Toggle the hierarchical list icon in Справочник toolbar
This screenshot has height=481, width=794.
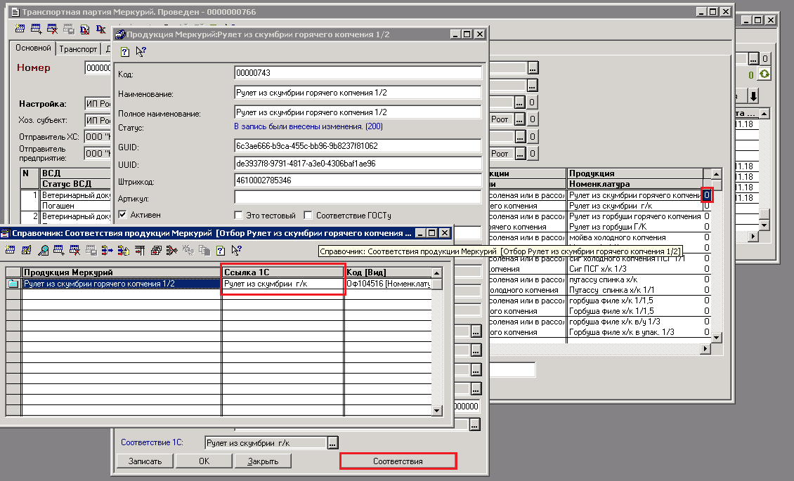tap(140, 250)
